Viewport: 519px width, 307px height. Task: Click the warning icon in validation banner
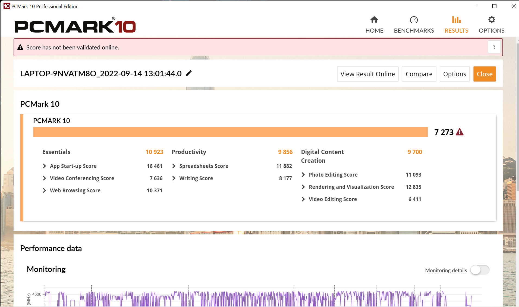pyautogui.click(x=20, y=47)
